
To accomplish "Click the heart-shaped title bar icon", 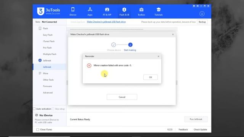I will coord(194,6).
